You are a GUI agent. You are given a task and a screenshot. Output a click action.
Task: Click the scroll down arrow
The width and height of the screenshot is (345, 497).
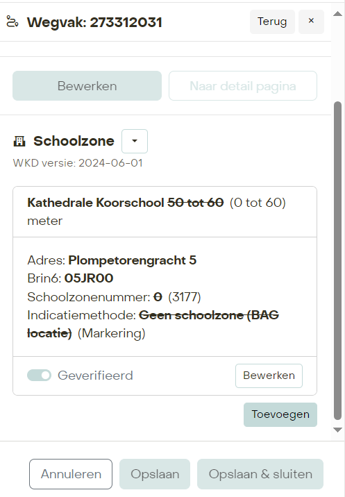[337, 430]
